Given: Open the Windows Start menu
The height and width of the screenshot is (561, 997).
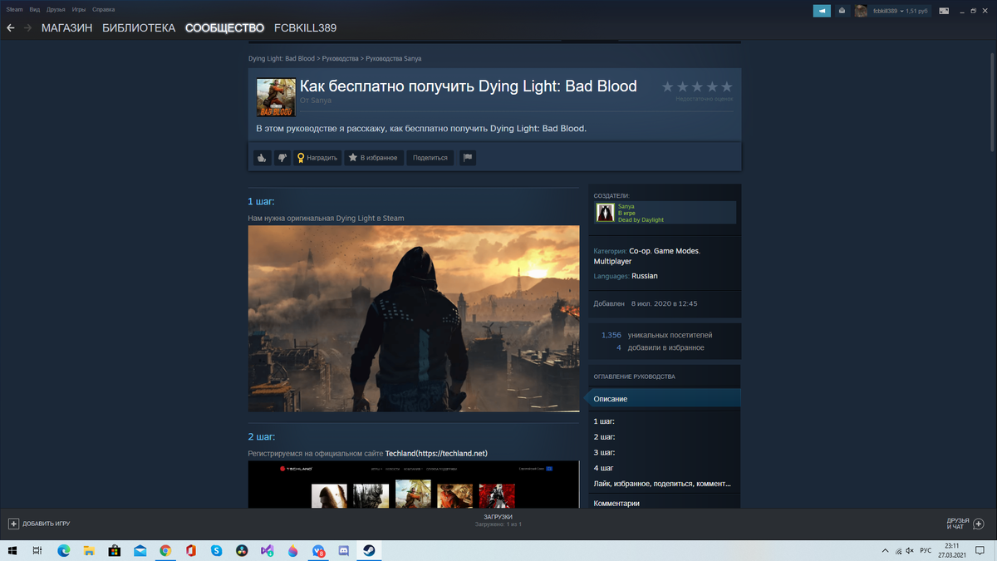Looking at the screenshot, I should [x=12, y=551].
